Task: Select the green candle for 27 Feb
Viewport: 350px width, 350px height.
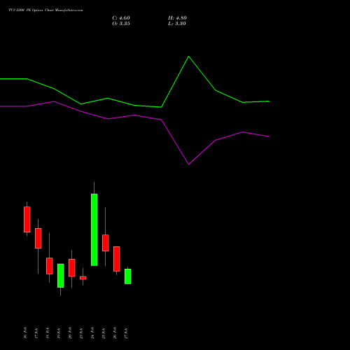Action: coord(128,276)
